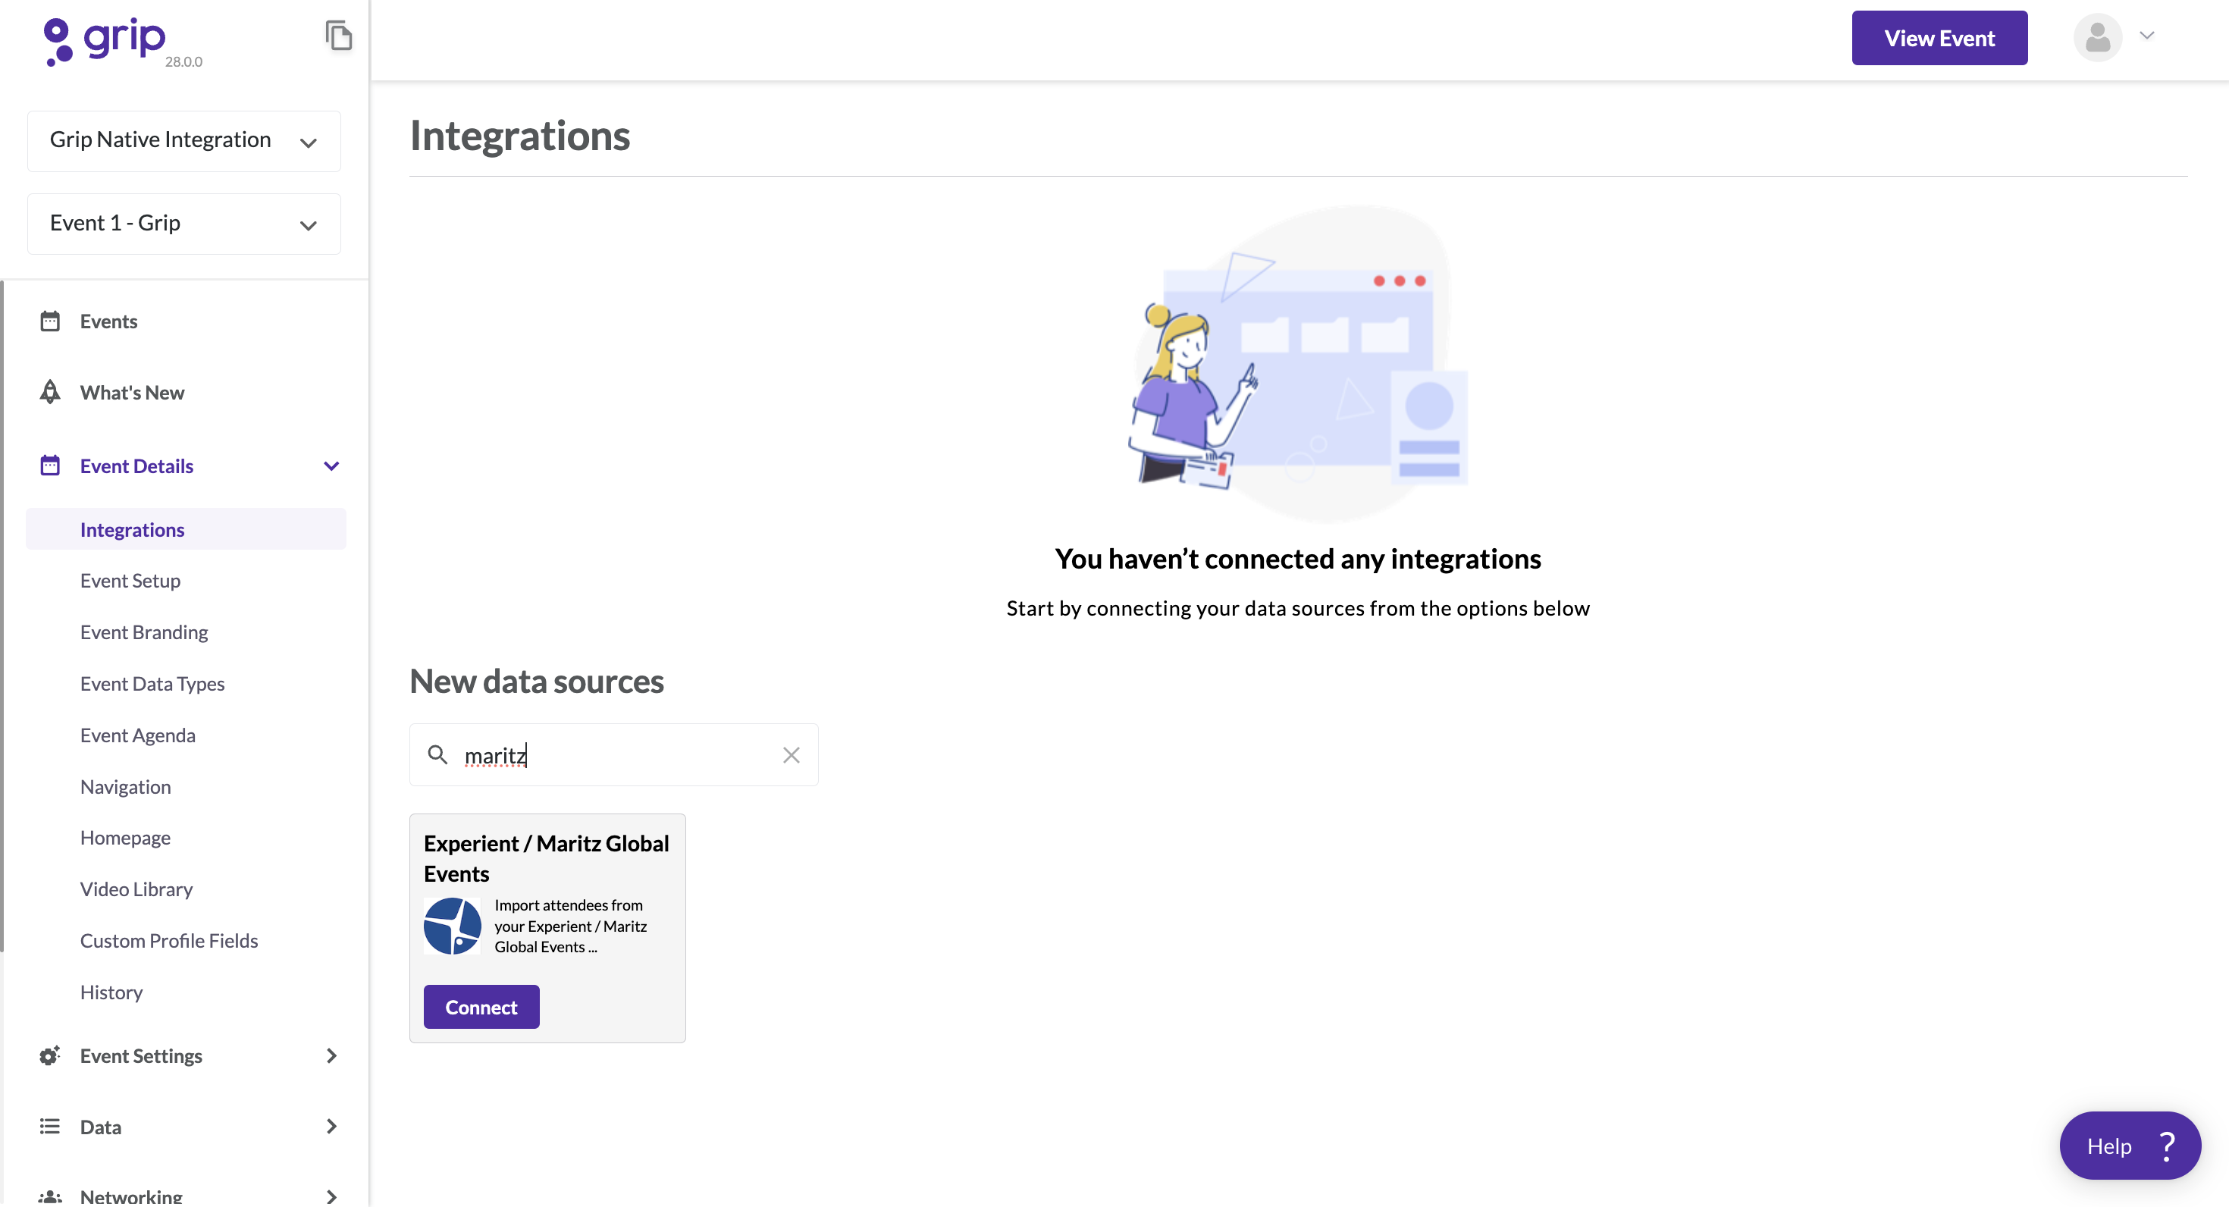Click the Event Details calendar icon
2229x1207 pixels.
click(50, 466)
